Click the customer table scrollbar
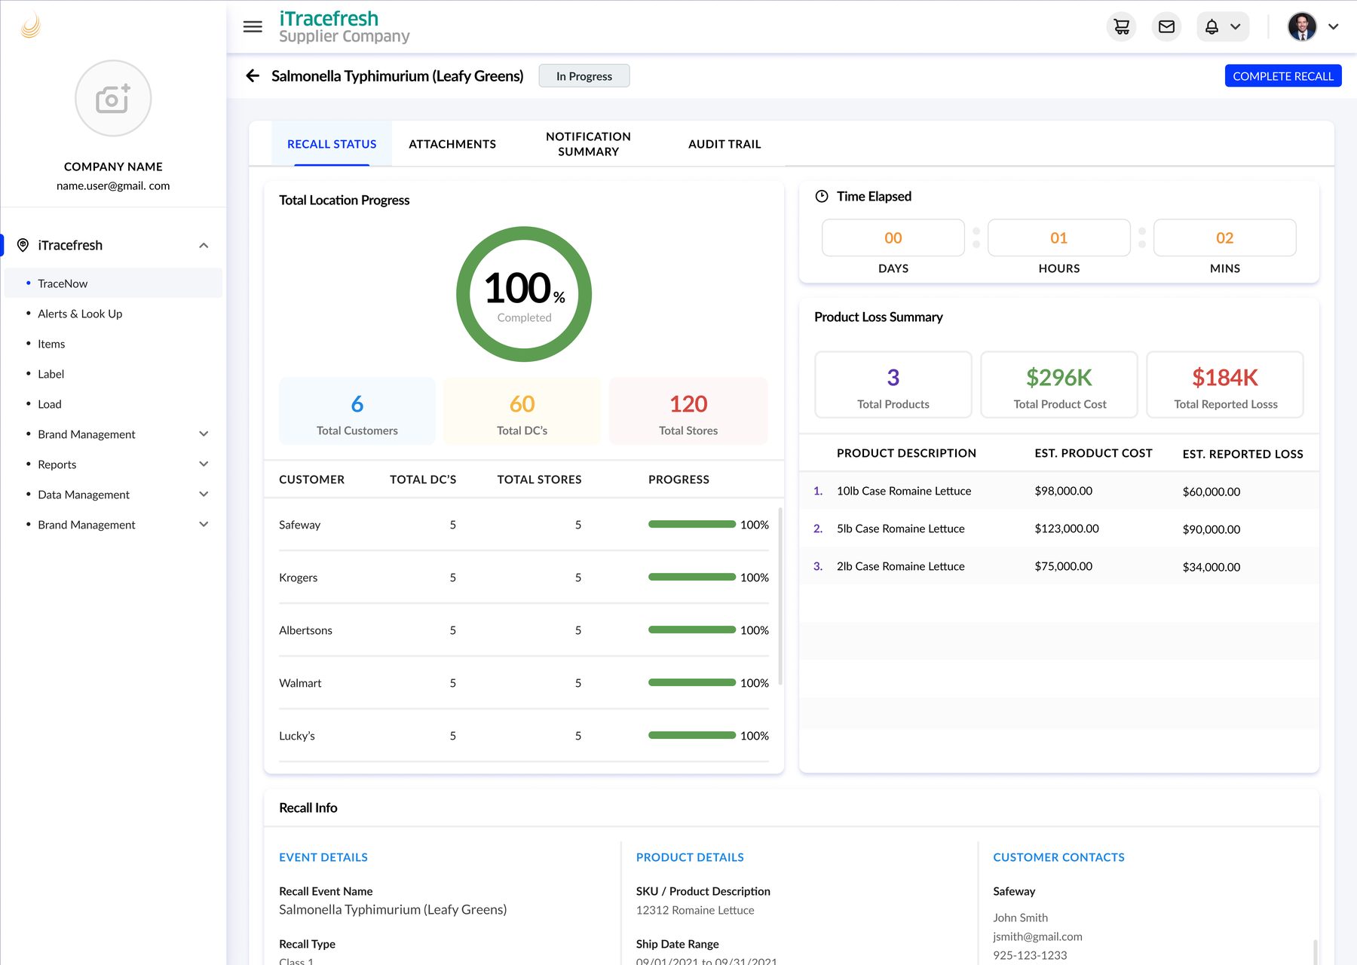The width and height of the screenshot is (1357, 965). (780, 596)
